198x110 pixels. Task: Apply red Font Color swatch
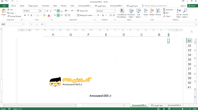tap(49, 15)
